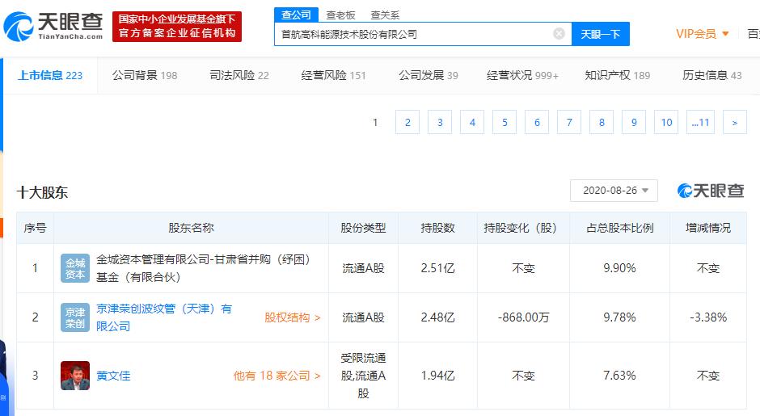Go to page 3
Viewport: 760px width, 416px height.
click(440, 122)
